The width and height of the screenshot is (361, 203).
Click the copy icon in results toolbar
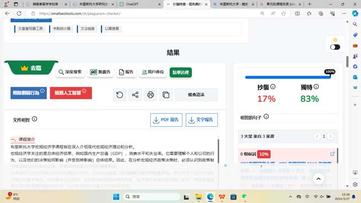[166, 95]
